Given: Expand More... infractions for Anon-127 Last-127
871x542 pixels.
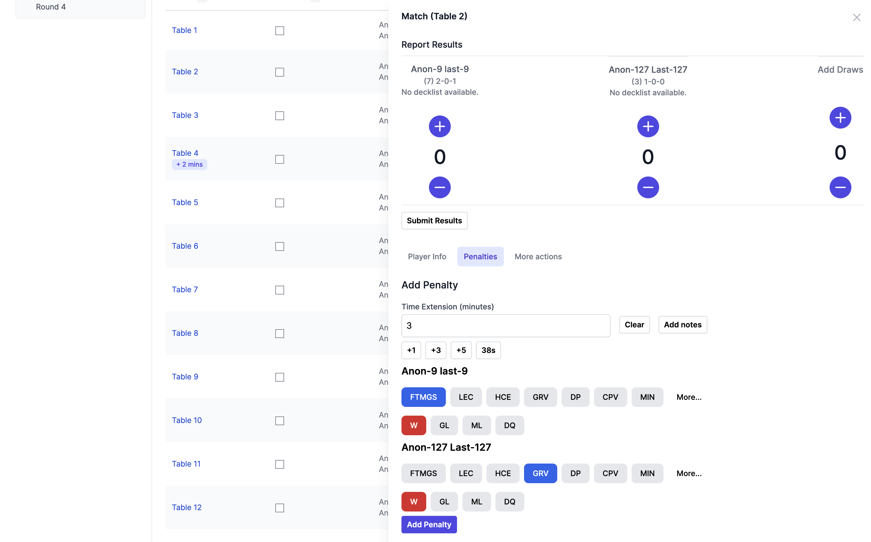Looking at the screenshot, I should 689,473.
